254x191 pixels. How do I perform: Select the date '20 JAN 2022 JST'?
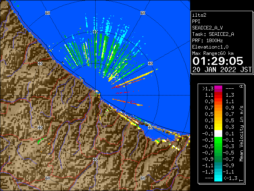pos(222,70)
